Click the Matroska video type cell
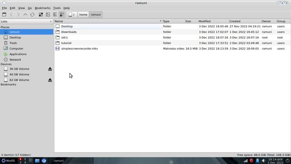Image resolution: width=291 pixels, height=164 pixels. click(174, 49)
